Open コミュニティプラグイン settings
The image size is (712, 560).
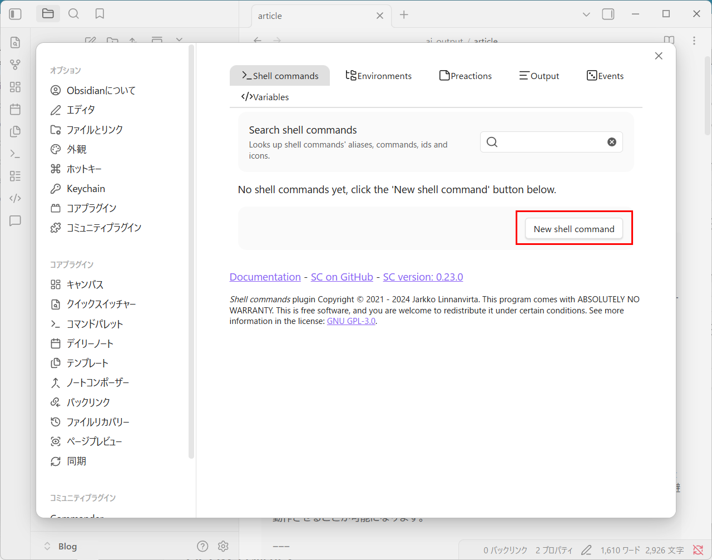[102, 227]
